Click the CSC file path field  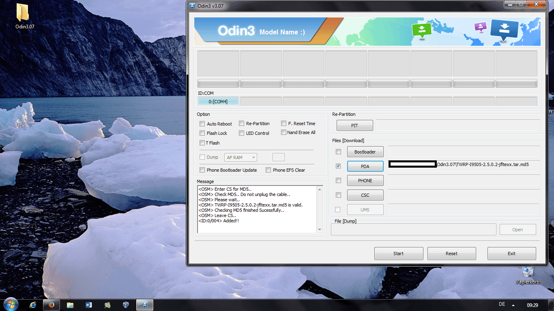464,195
